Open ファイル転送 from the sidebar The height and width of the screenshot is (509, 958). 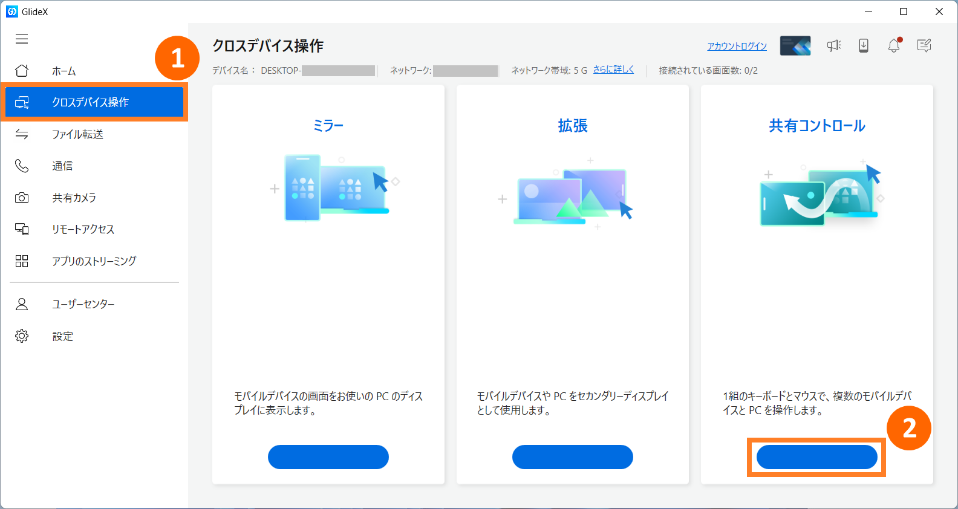77,134
